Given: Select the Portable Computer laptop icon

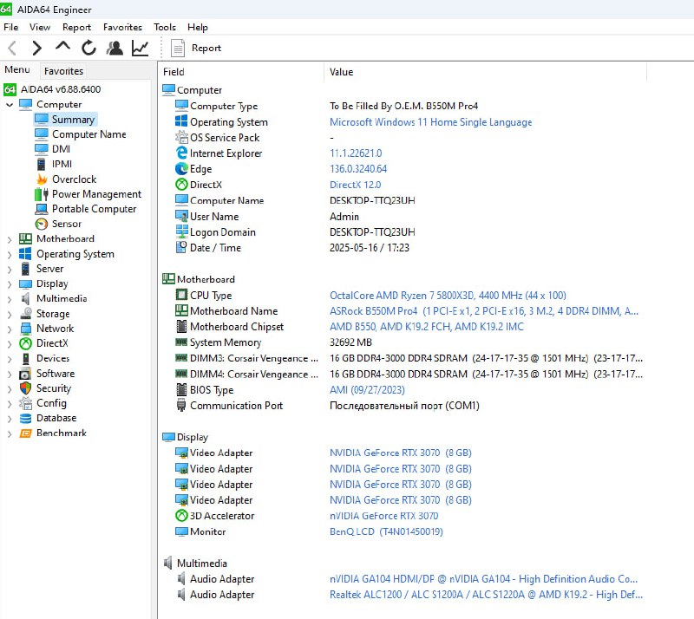Looking at the screenshot, I should 41,209.
